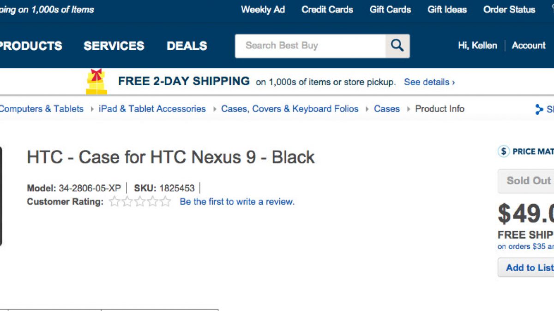Open the Deals menu
The height and width of the screenshot is (311, 554).
[x=187, y=46]
